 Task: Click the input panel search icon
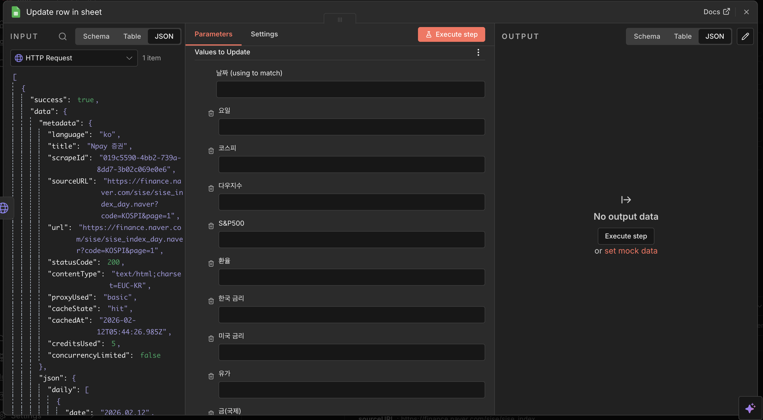tap(62, 36)
